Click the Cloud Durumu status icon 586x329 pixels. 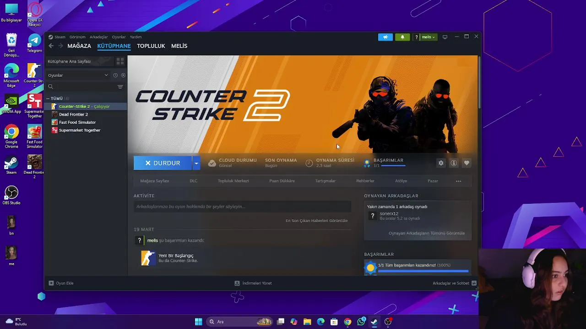pyautogui.click(x=212, y=163)
